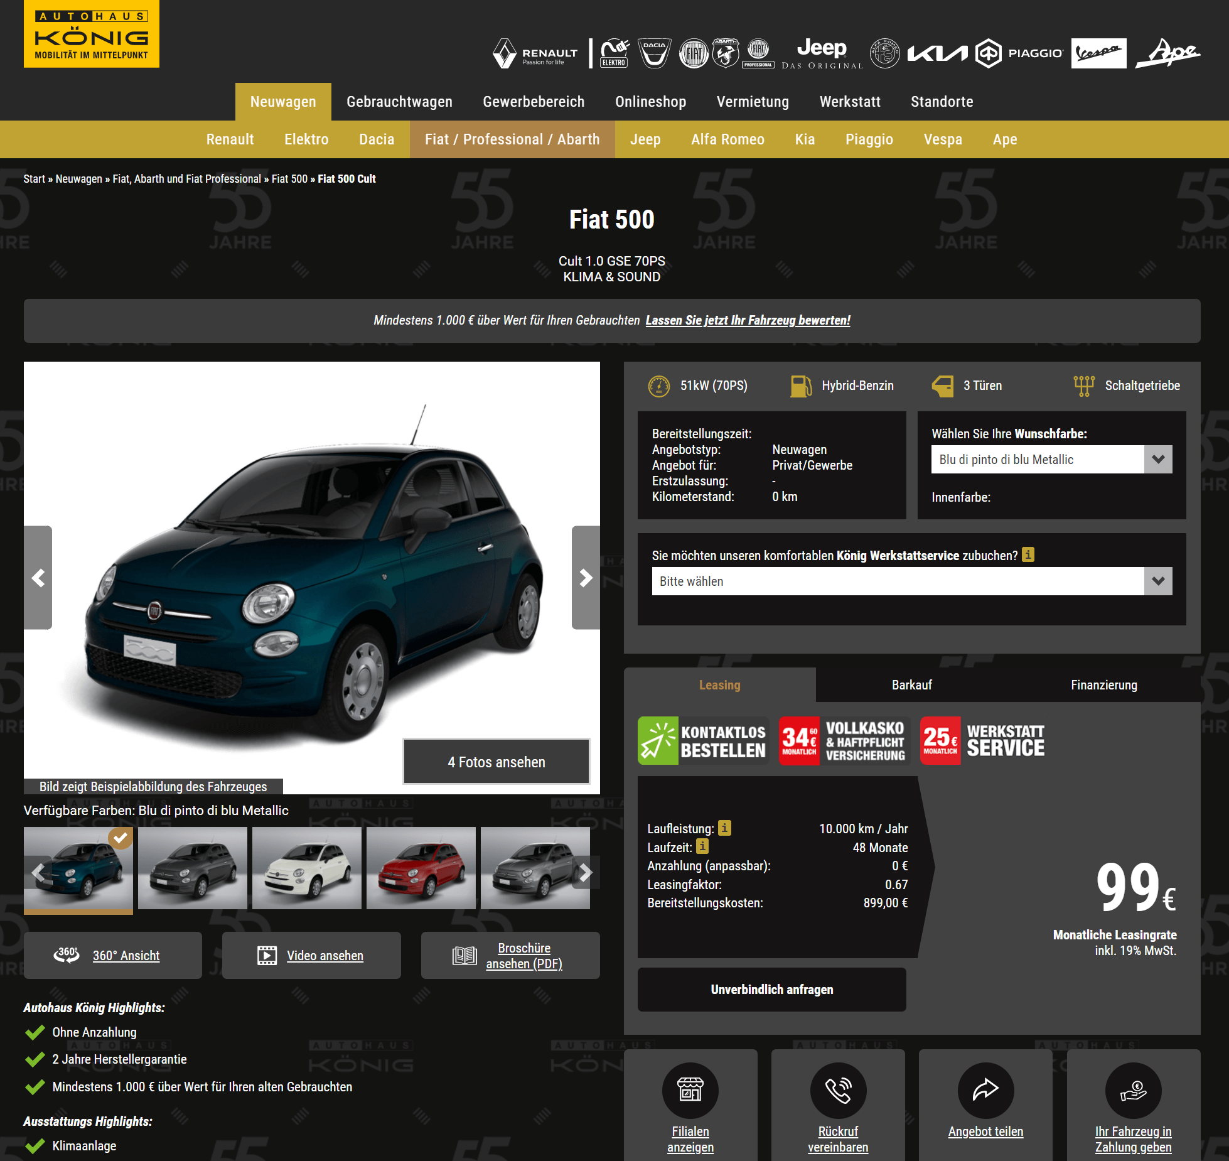The height and width of the screenshot is (1161, 1229).
Task: Click the Werkstatt Service 25€ badge
Action: click(x=984, y=741)
